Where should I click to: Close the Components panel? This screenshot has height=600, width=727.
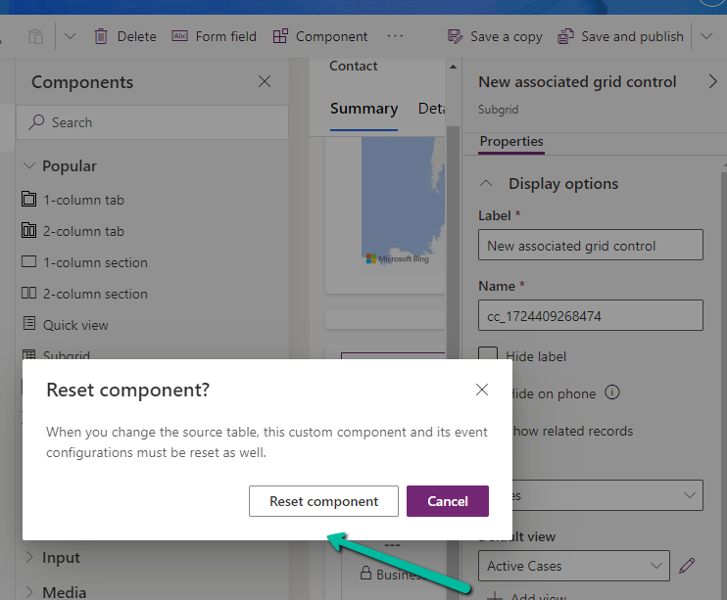[265, 82]
